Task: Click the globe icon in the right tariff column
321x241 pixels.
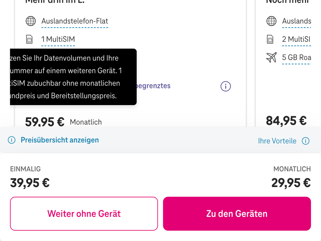Action: (271, 21)
